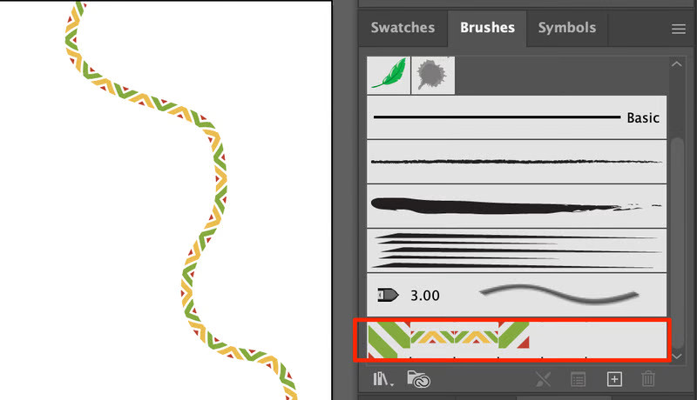Select the green feather scatter brush

click(389, 75)
